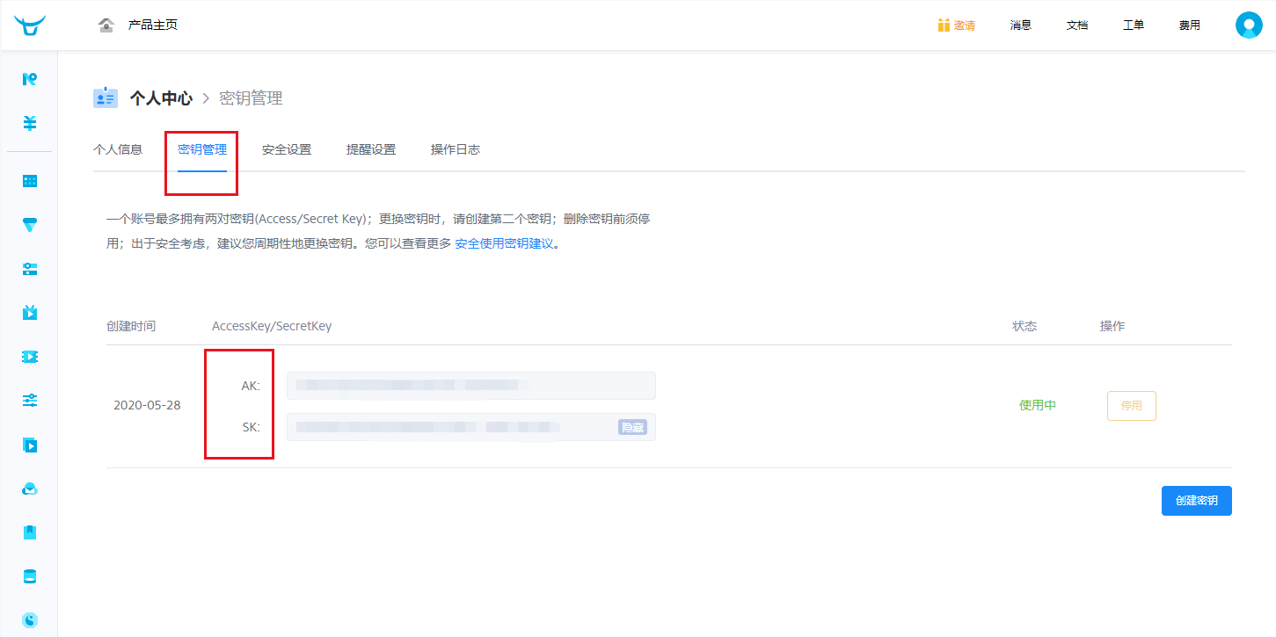Go to the 操作日志 tab

456,149
